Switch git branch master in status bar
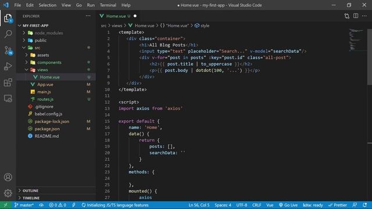This screenshot has height=209, width=372. coord(24,205)
